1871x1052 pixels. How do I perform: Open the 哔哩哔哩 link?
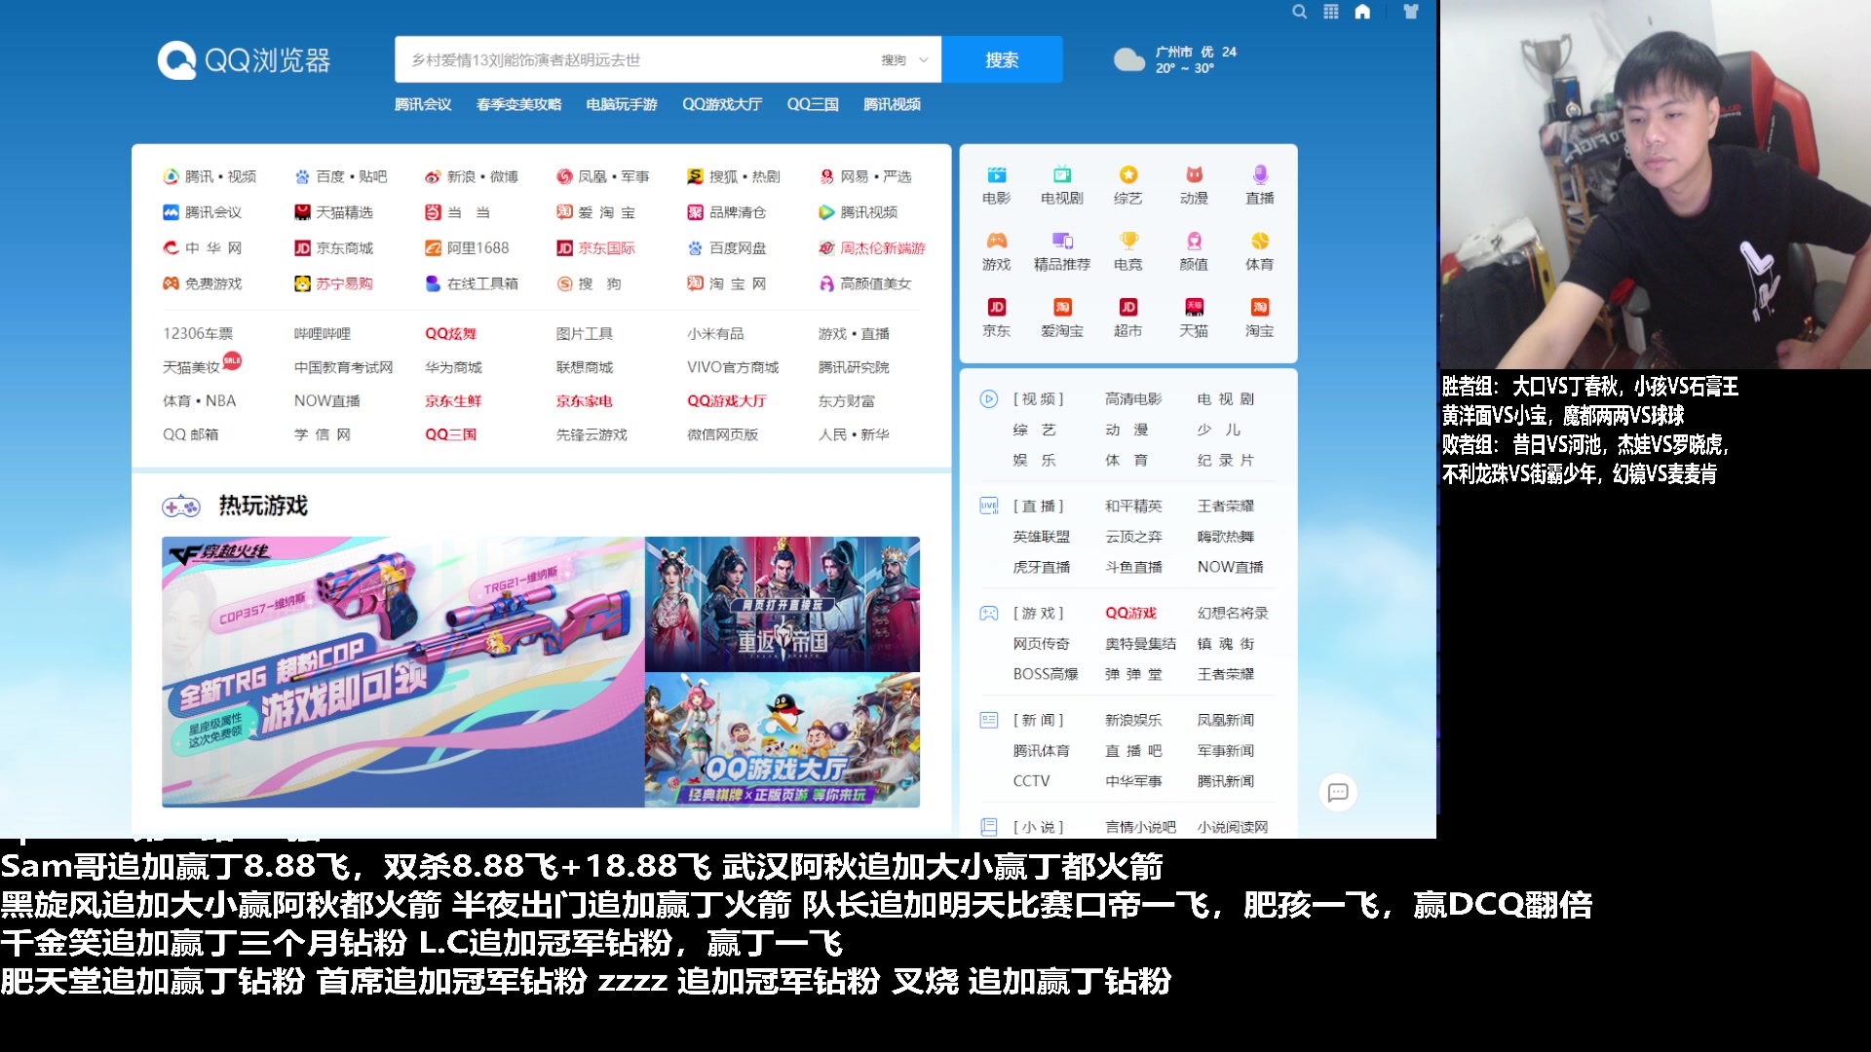coord(322,332)
